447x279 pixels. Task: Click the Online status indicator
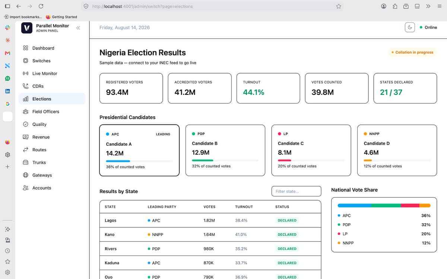point(428,28)
